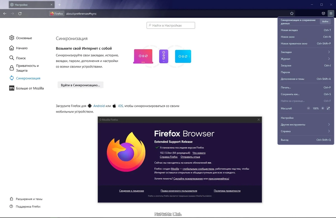Open the iOS download link
The height and width of the screenshot is (218, 336).
[x=120, y=106]
